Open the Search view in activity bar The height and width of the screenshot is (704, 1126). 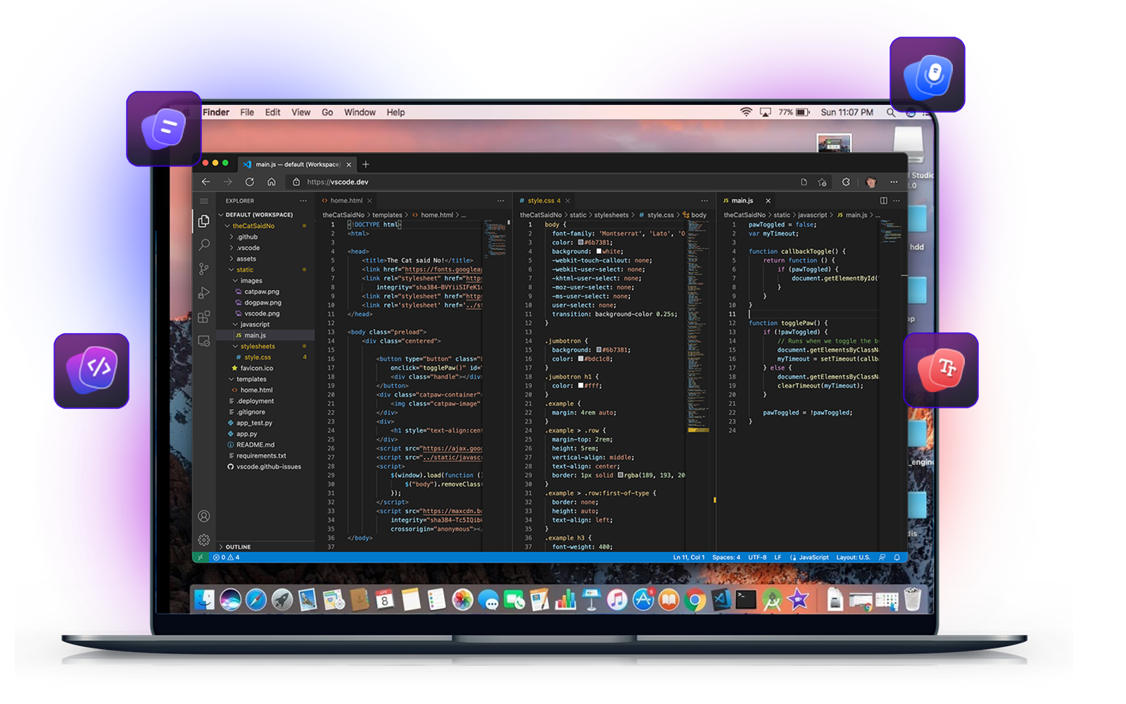coord(204,245)
